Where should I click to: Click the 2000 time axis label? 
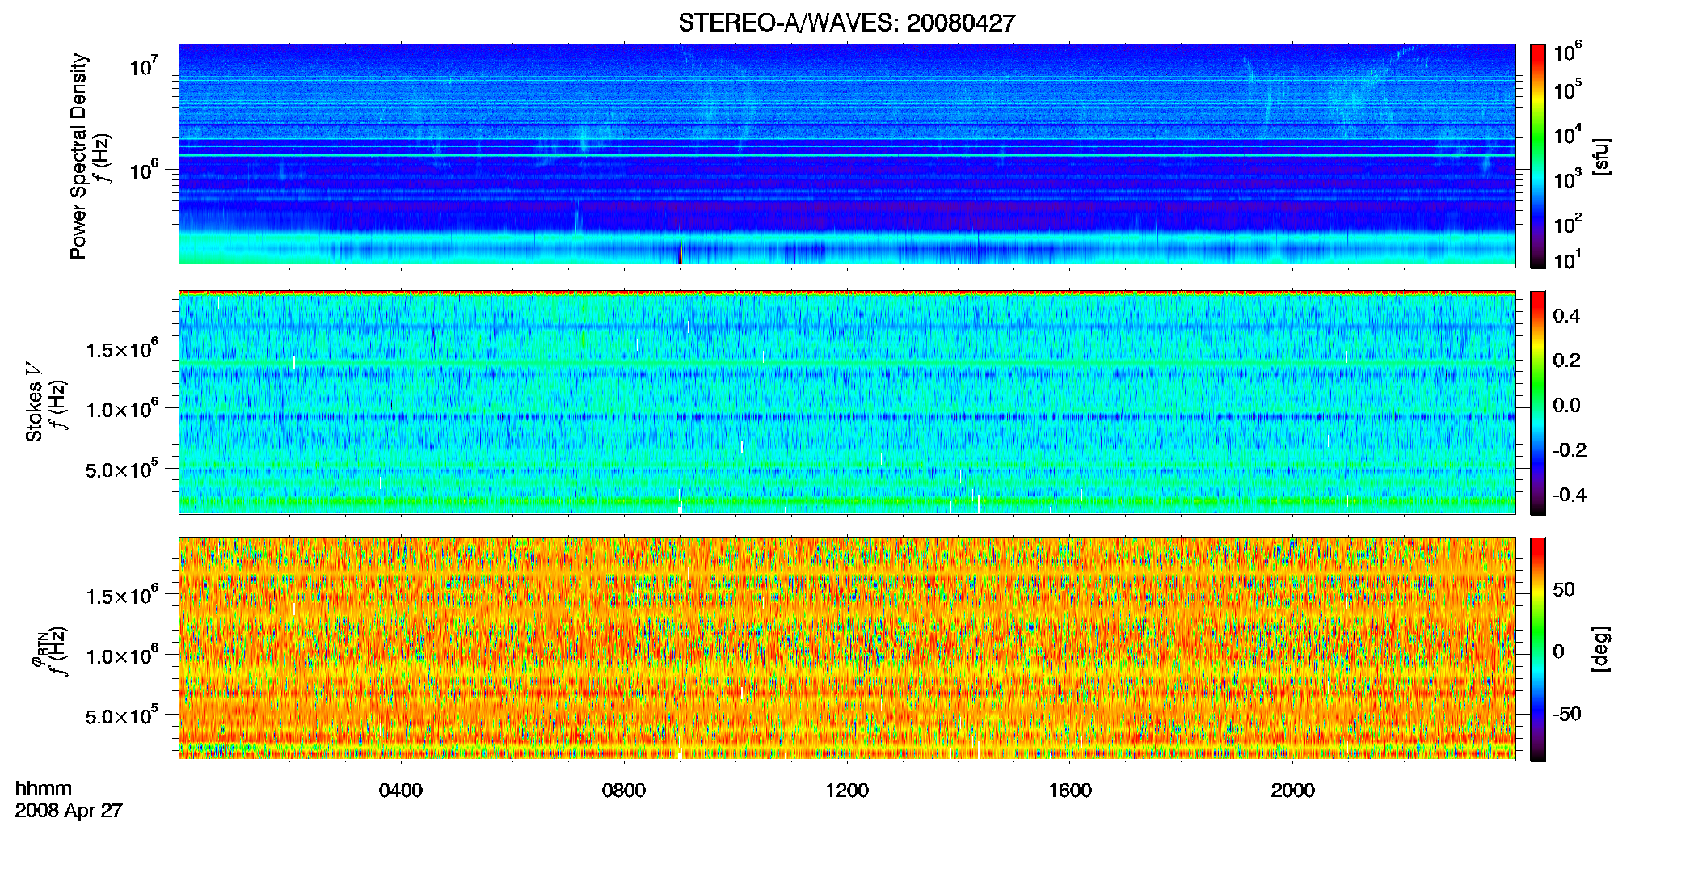(x=1292, y=791)
